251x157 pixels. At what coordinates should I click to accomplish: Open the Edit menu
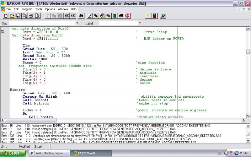tap(16, 9)
